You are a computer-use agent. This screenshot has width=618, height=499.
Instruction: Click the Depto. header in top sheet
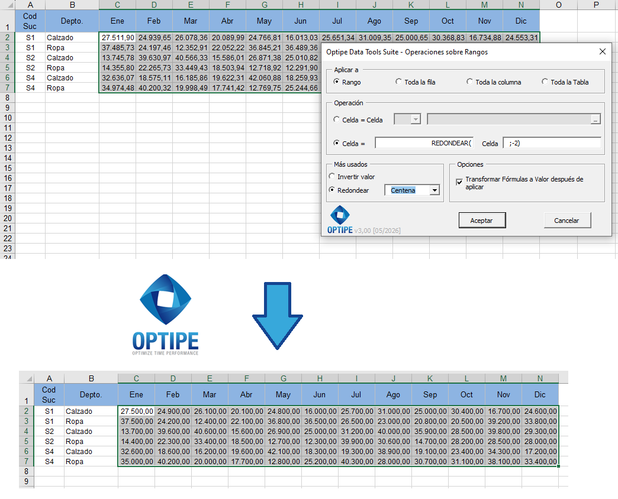(x=72, y=21)
